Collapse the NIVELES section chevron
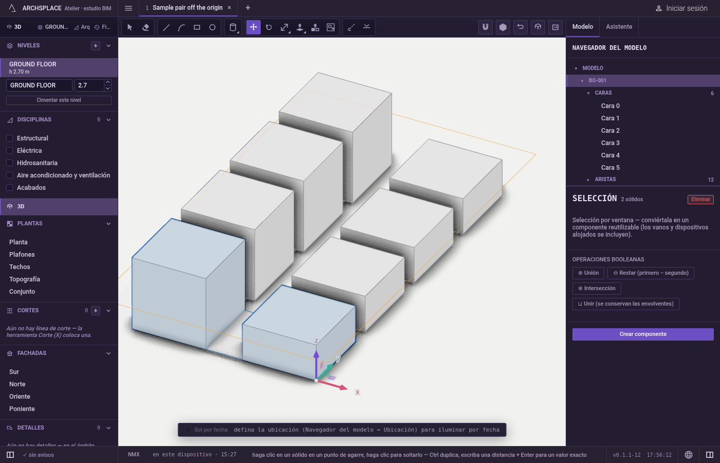This screenshot has width=720, height=463. click(x=109, y=46)
